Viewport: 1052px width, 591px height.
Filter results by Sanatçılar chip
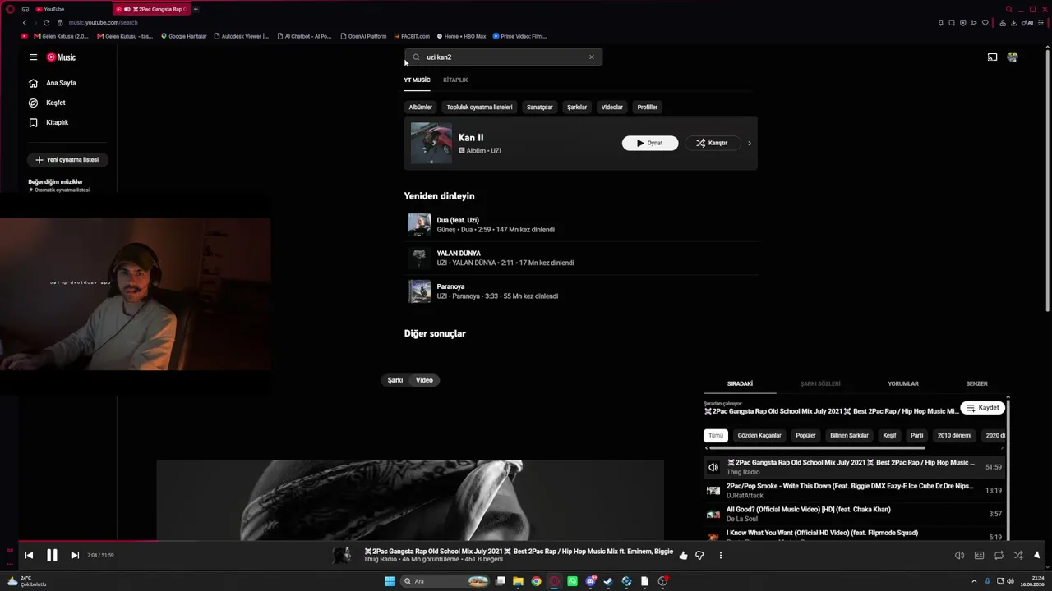coord(540,108)
